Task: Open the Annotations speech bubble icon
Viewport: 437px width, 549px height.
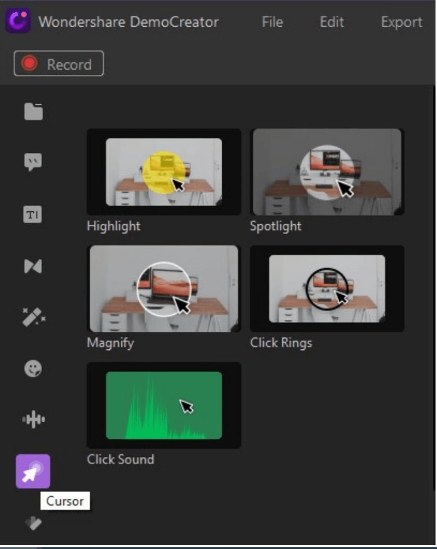Action: (33, 162)
